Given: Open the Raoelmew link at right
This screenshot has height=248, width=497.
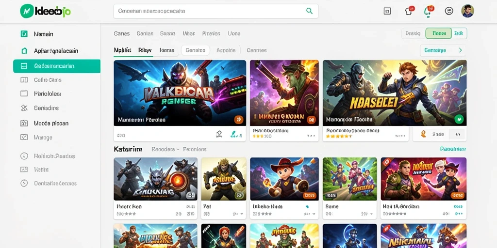Looking at the screenshot, I should [453, 149].
